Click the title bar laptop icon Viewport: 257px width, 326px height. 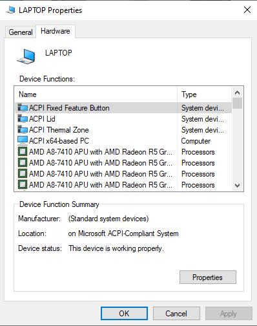pos(10,10)
